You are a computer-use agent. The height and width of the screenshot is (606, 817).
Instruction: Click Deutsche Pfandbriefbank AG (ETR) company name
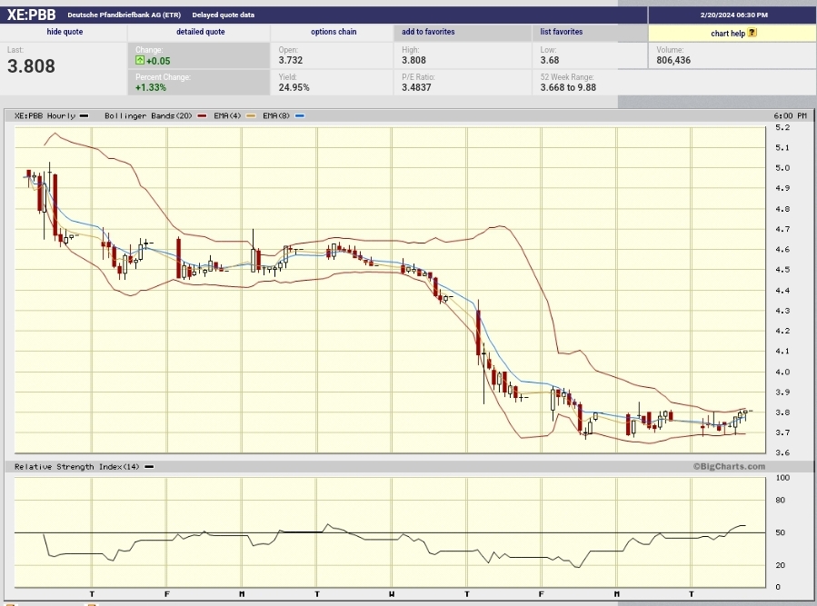(124, 15)
